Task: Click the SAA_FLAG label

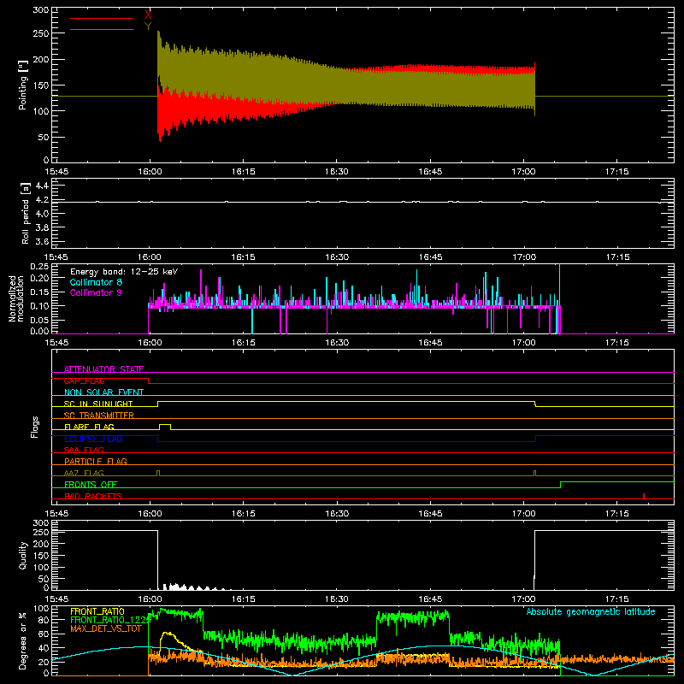Action: point(84,450)
